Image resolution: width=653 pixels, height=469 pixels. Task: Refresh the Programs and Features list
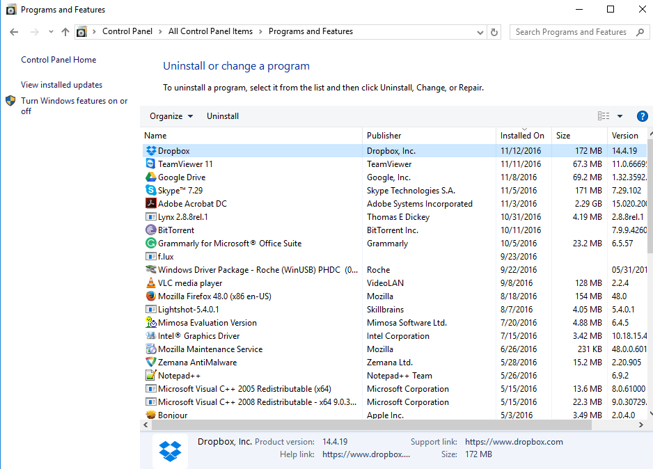coord(494,32)
